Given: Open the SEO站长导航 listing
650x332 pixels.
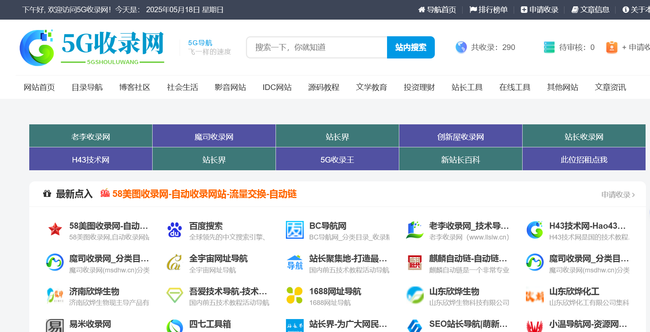Looking at the screenshot, I should (468, 324).
